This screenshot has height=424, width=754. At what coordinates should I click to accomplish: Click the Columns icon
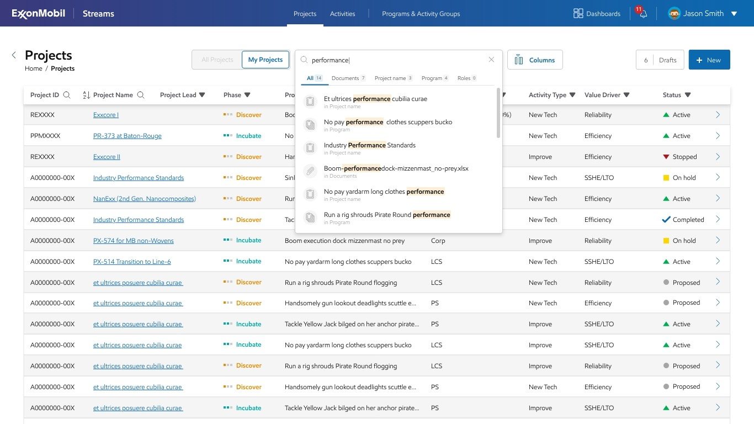tap(518, 60)
